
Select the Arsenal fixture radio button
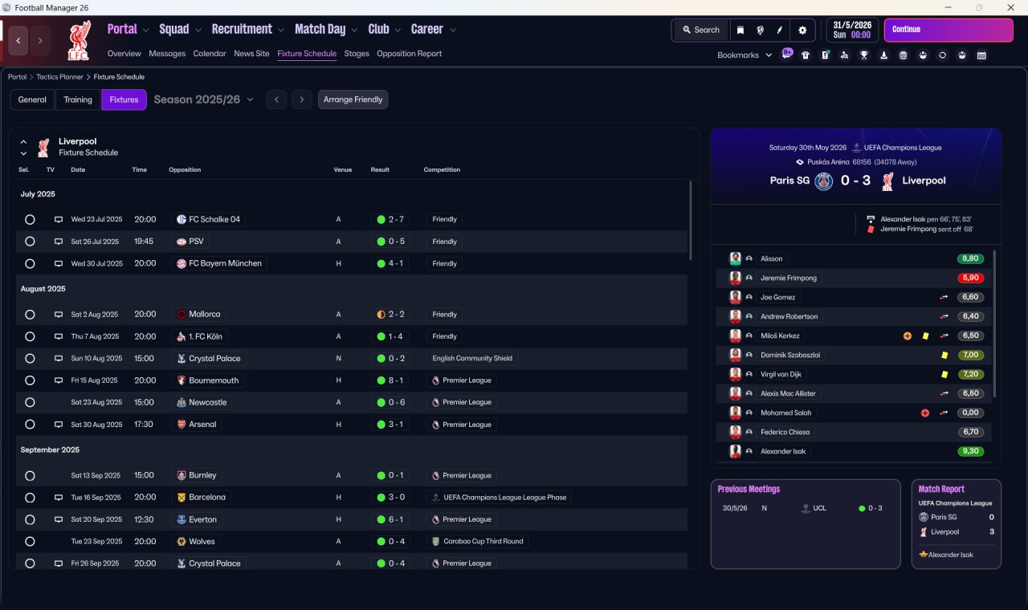pyautogui.click(x=30, y=425)
